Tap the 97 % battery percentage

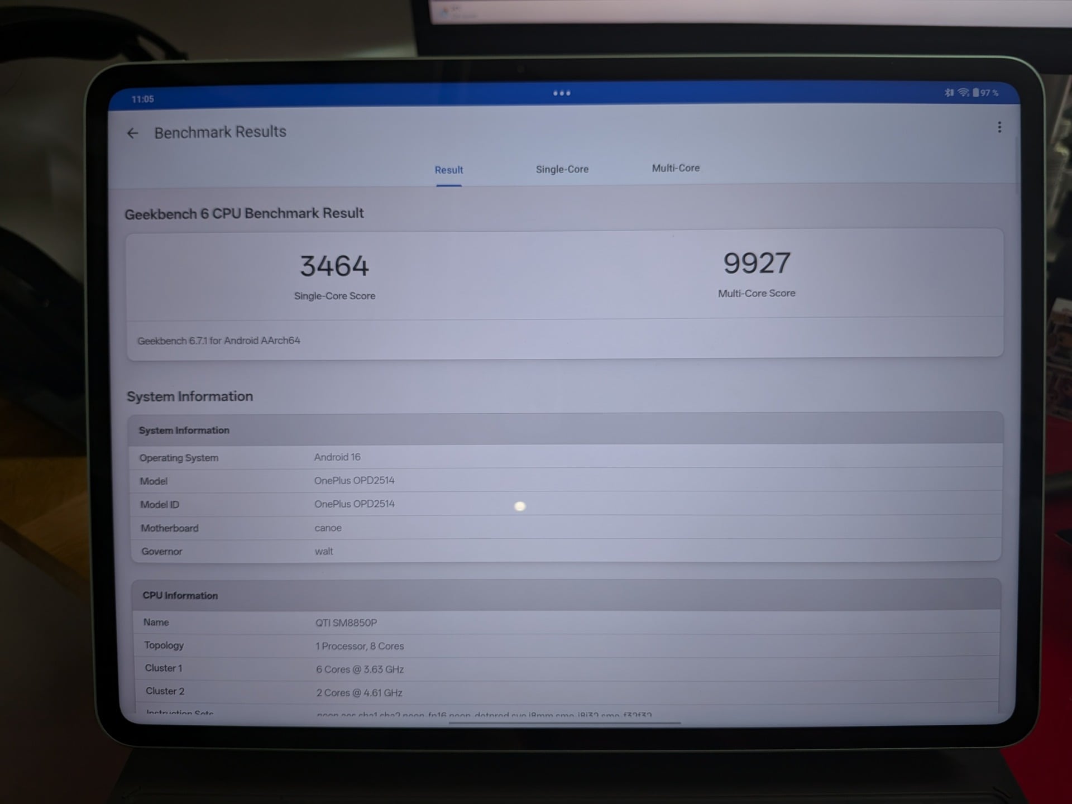tap(989, 93)
